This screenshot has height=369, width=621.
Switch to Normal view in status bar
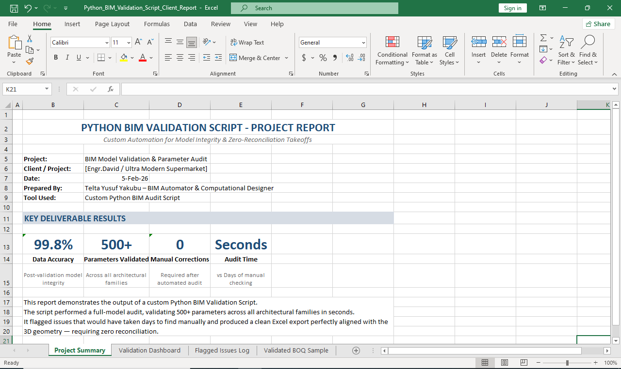485,363
